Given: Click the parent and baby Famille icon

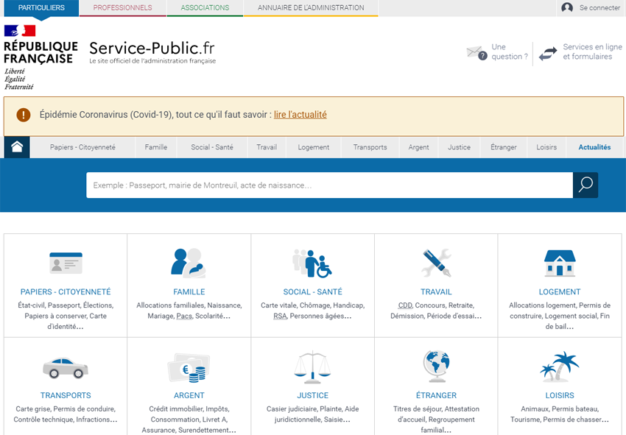Looking at the screenshot, I should [x=189, y=263].
